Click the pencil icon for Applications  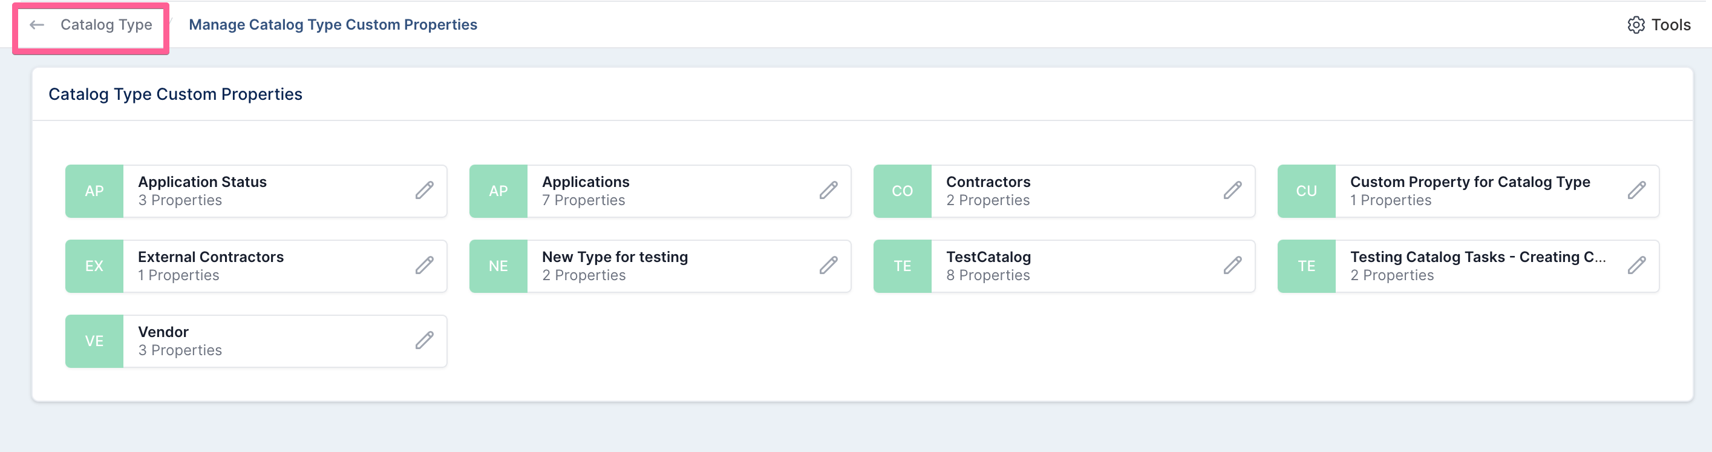pyautogui.click(x=829, y=191)
